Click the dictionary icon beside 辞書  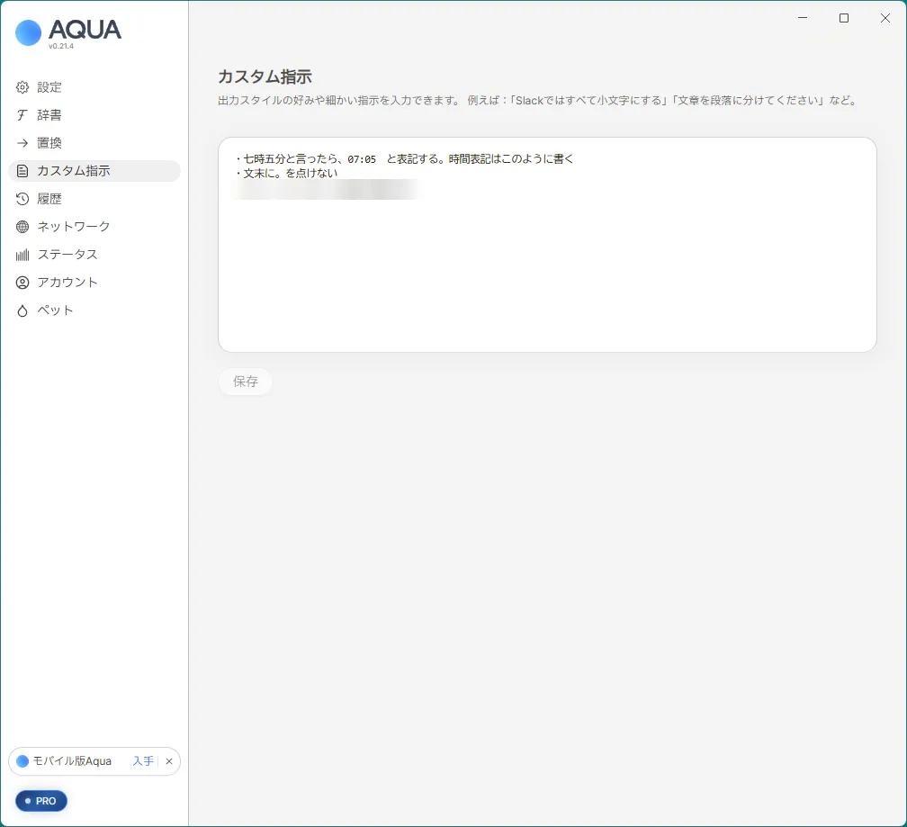point(22,115)
